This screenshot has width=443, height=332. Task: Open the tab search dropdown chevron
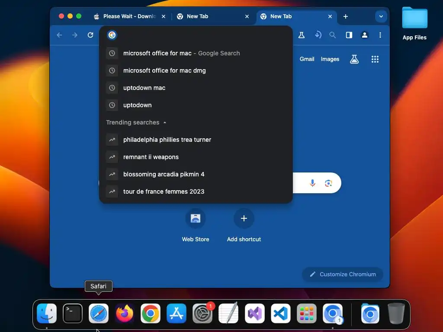tap(381, 16)
